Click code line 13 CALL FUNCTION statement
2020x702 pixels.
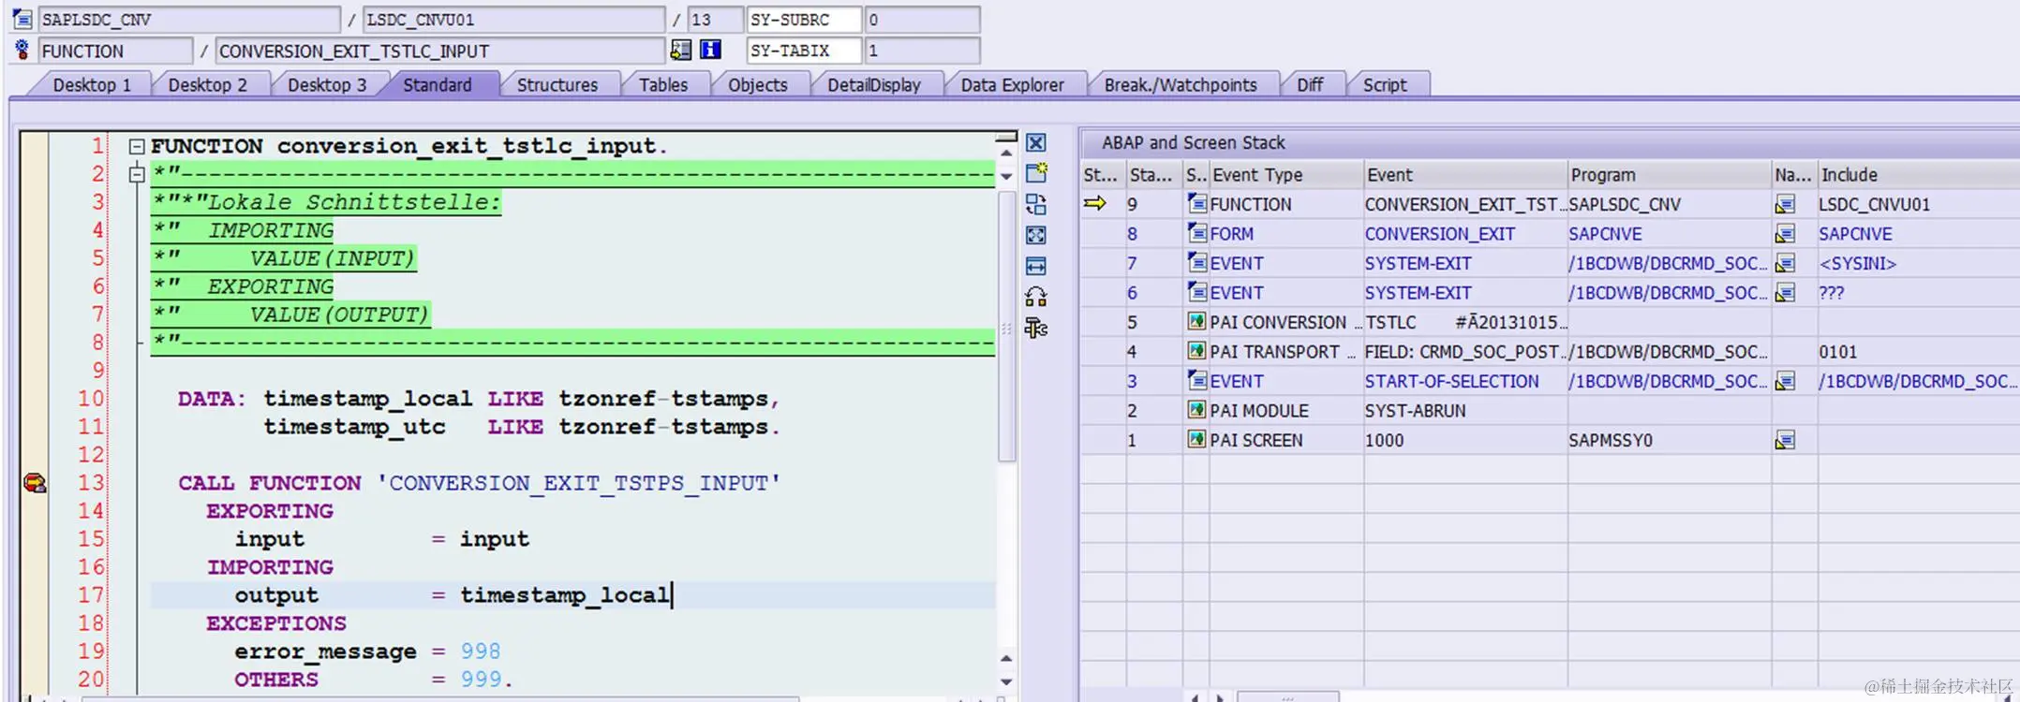479,483
